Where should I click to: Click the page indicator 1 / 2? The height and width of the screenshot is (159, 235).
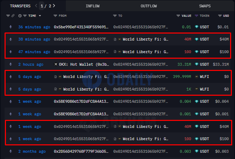pyautogui.click(x=46, y=6)
